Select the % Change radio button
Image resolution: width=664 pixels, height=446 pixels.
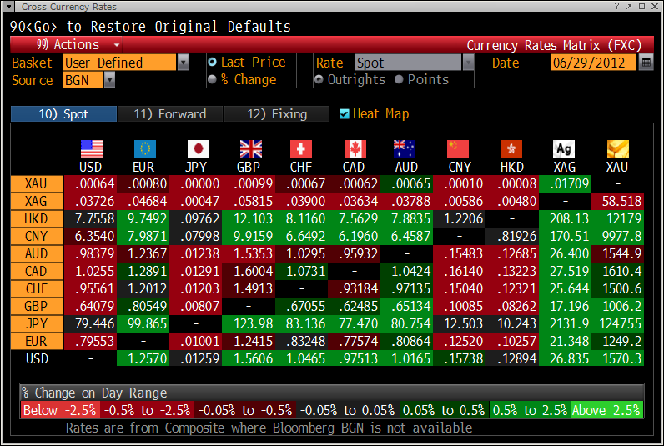212,80
